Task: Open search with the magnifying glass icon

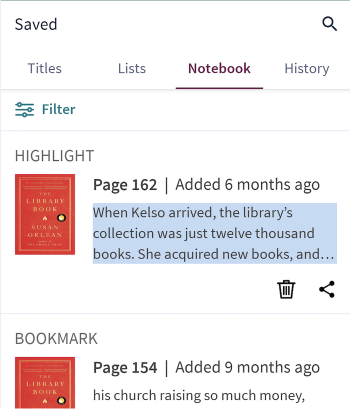Action: (329, 24)
